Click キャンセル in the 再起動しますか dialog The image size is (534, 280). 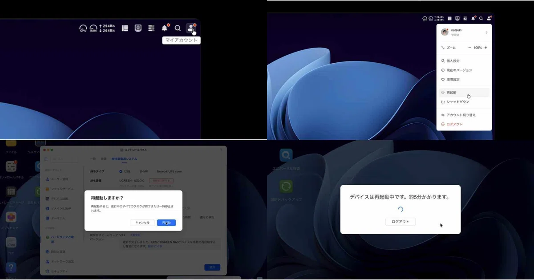(x=142, y=223)
